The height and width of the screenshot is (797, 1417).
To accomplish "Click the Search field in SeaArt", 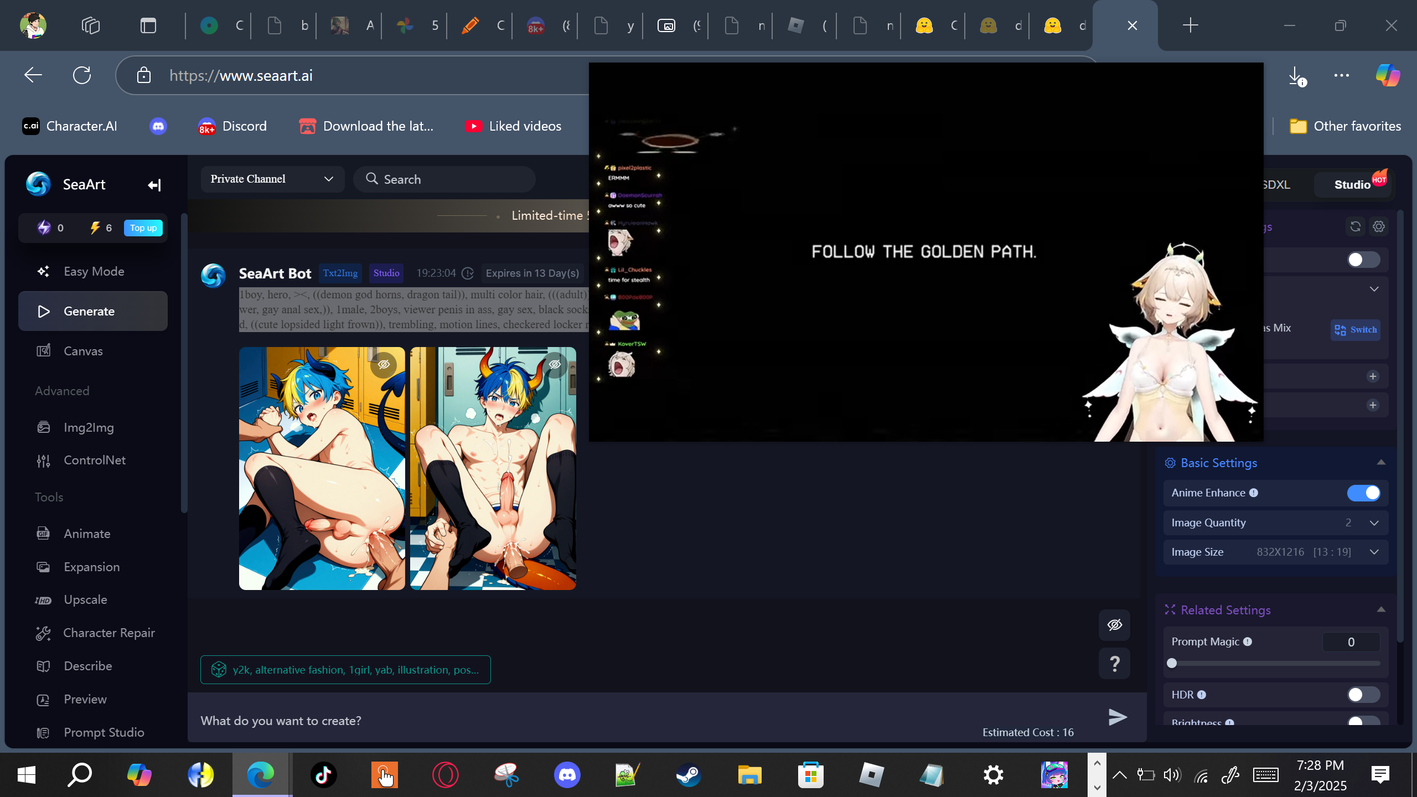I will tap(444, 179).
